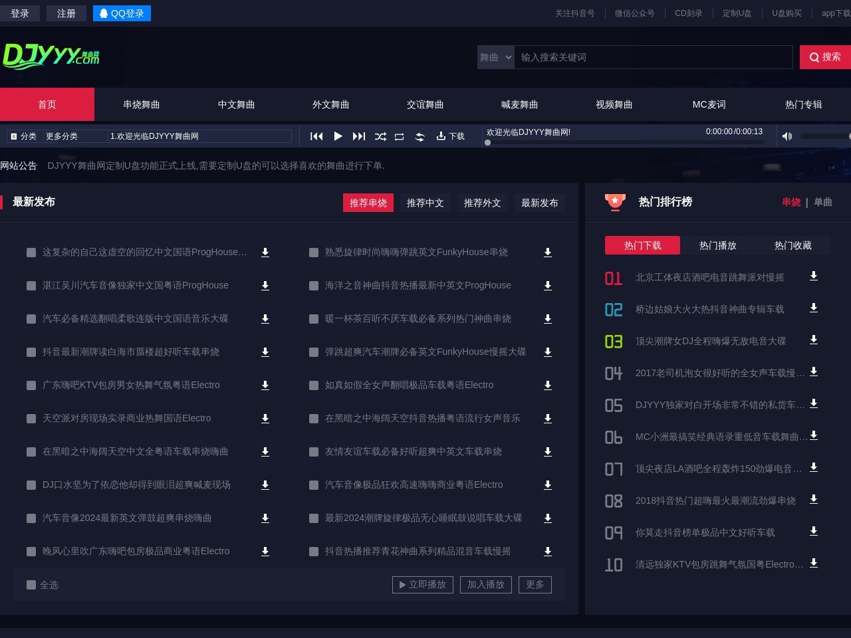Click the 注册 register button
Viewport: 851px width, 638px height.
tap(66, 13)
